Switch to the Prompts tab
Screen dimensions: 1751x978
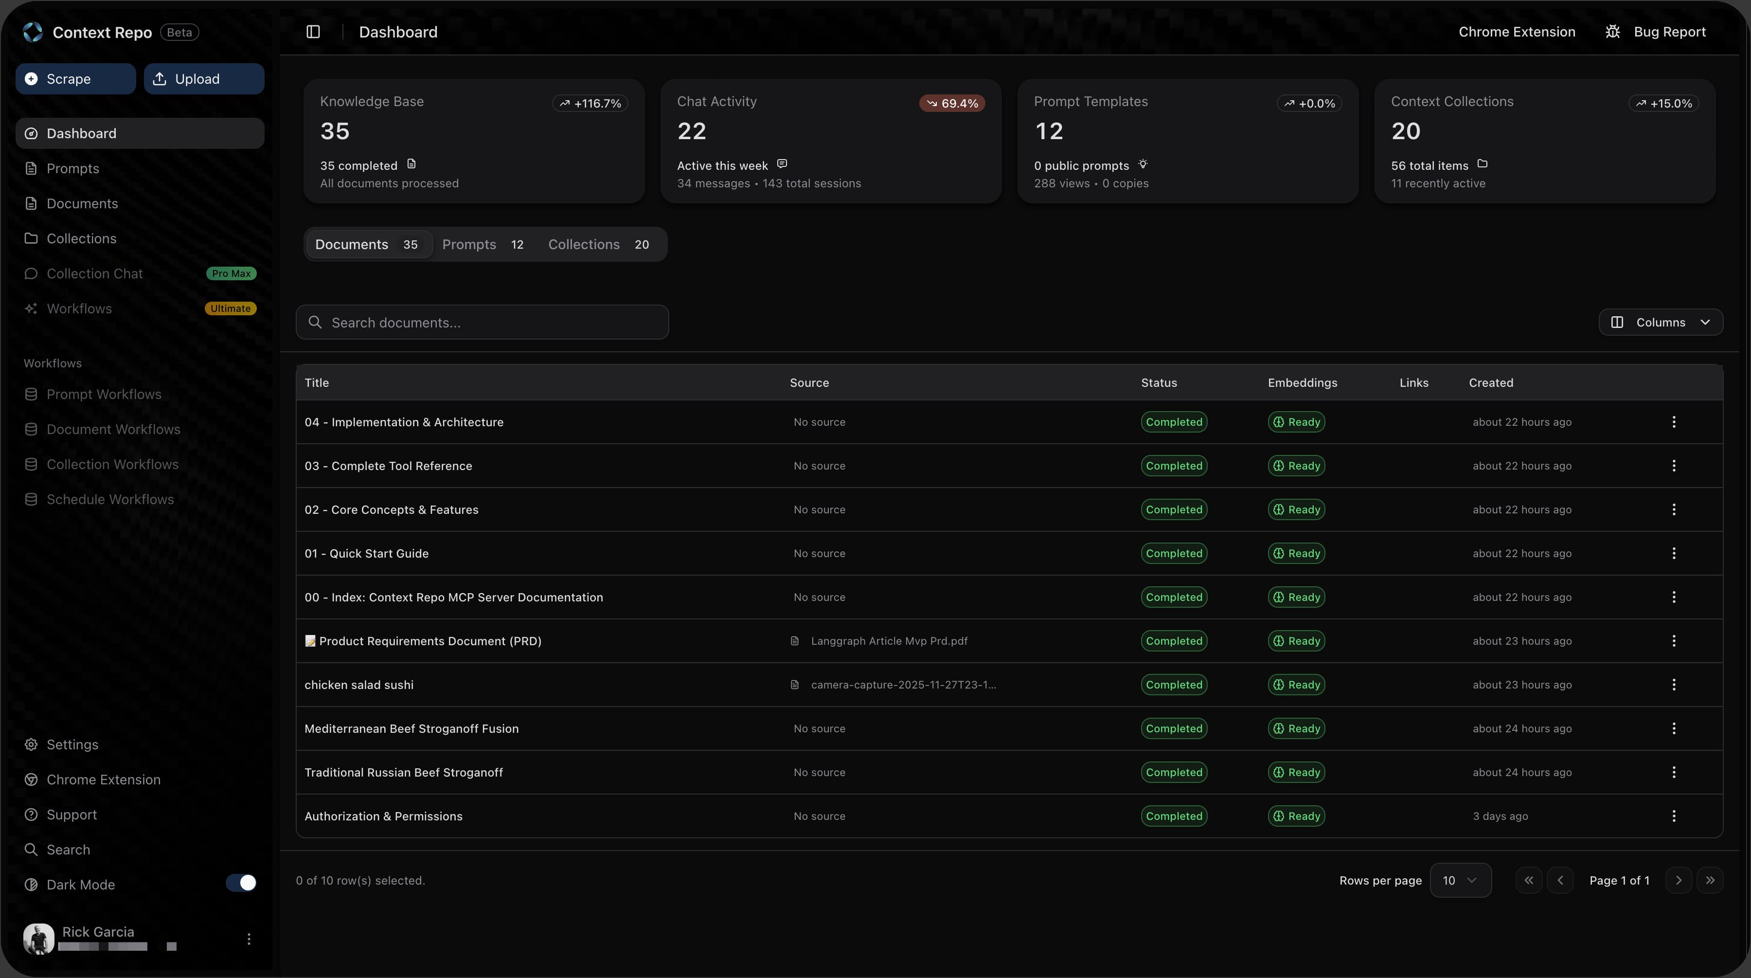click(x=482, y=244)
